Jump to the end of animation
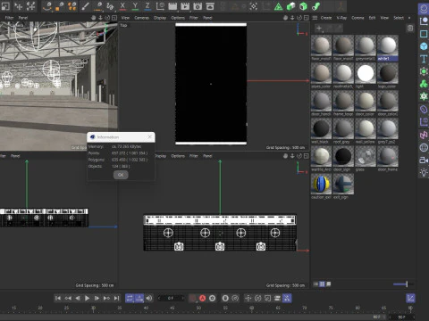The height and width of the screenshot is (321, 429). 116,298
